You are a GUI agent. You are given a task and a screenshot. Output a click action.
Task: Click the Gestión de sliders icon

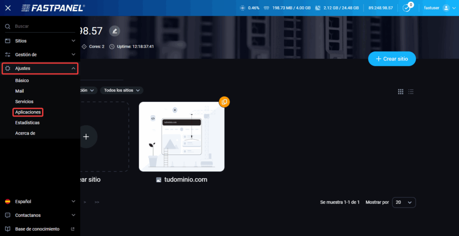8,55
